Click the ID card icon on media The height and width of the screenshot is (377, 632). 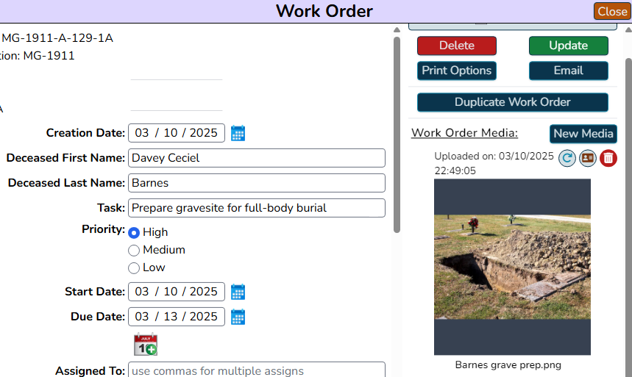(588, 158)
